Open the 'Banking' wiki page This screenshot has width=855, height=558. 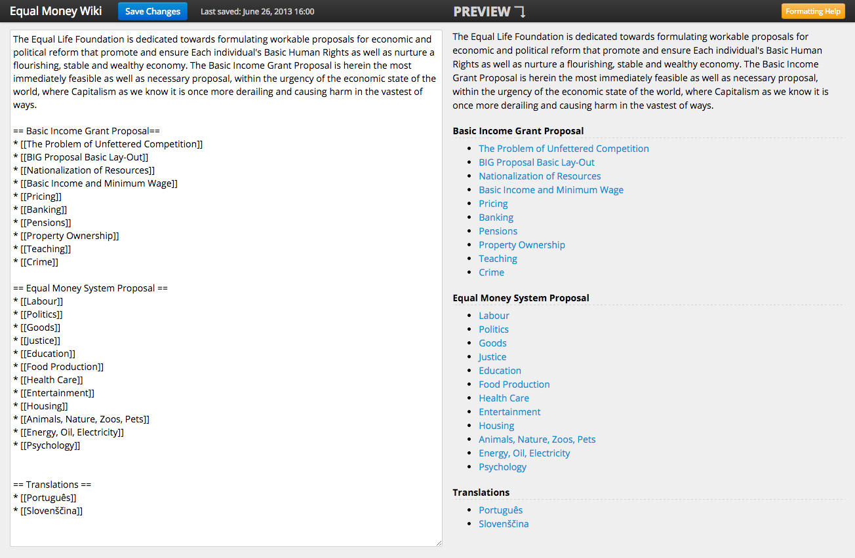pyautogui.click(x=496, y=217)
